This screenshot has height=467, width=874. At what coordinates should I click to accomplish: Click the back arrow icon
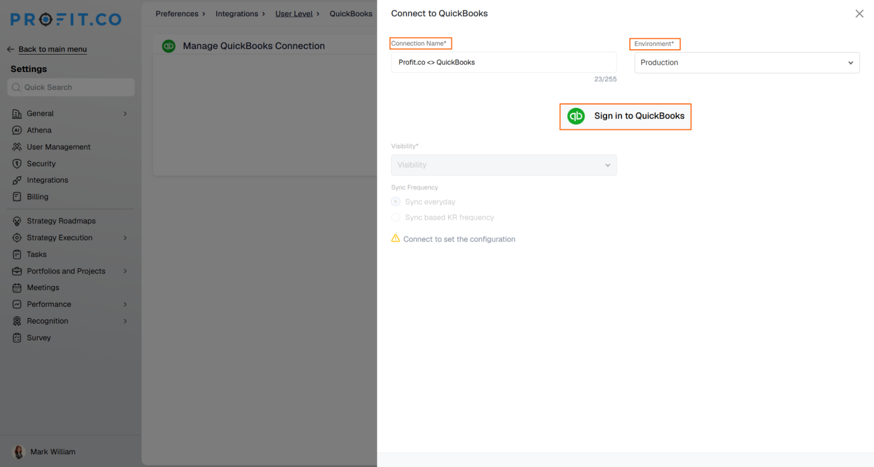(x=10, y=49)
